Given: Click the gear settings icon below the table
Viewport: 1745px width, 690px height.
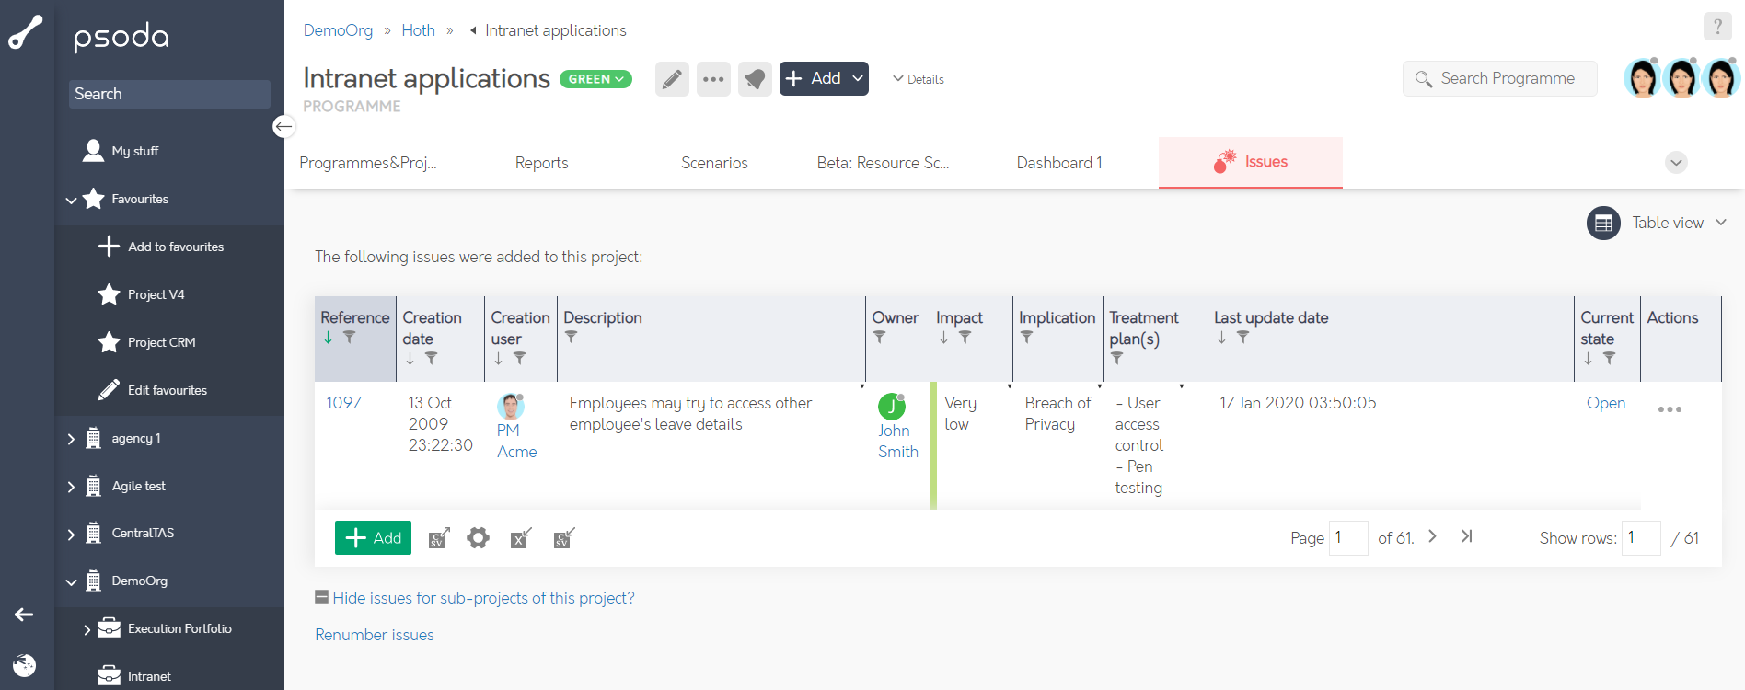Looking at the screenshot, I should [478, 538].
